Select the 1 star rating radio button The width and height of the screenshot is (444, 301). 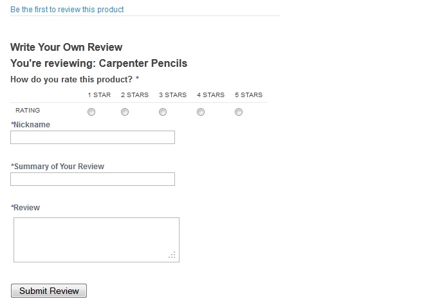[x=91, y=112]
